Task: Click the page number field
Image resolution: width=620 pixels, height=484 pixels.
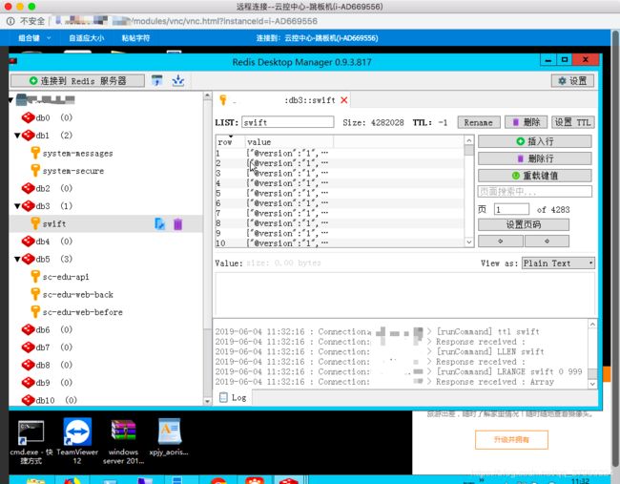Action: (511, 209)
